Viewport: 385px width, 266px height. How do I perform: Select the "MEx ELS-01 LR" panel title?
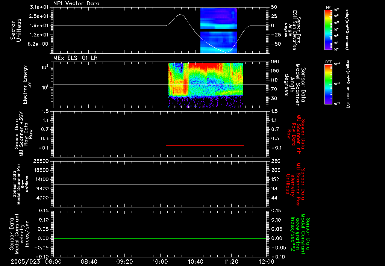click(x=75, y=58)
